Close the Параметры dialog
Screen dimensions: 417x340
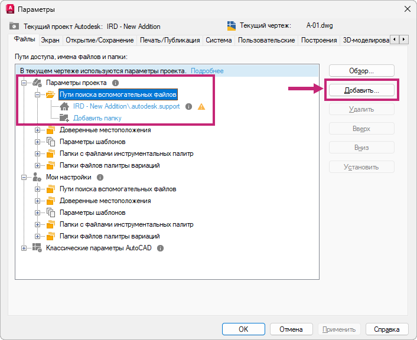(407, 9)
